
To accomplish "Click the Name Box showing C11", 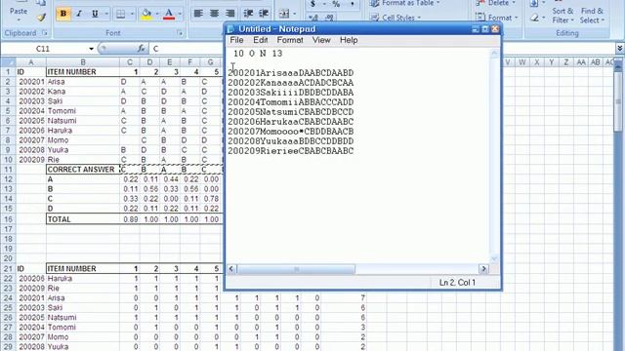I will (43, 49).
